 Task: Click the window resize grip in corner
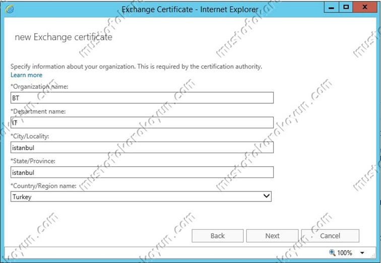point(373,255)
